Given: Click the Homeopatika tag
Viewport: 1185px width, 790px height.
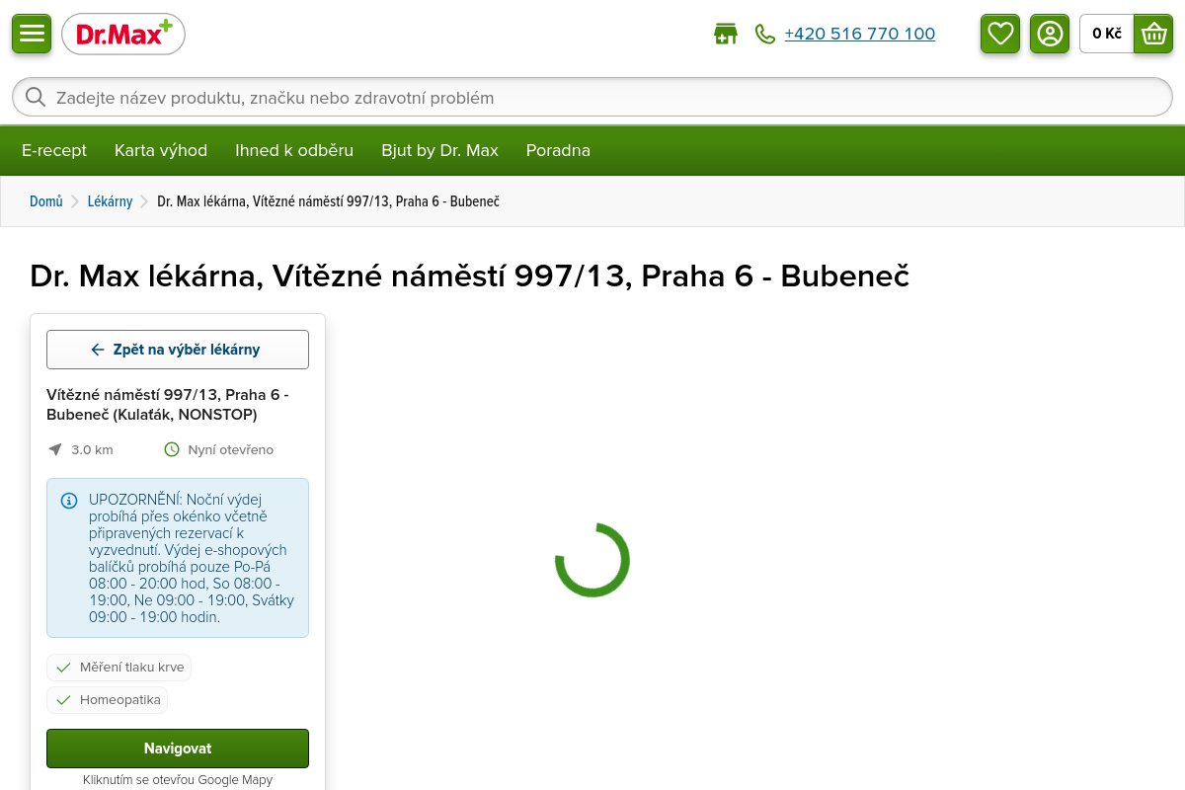Looking at the screenshot, I should point(108,700).
